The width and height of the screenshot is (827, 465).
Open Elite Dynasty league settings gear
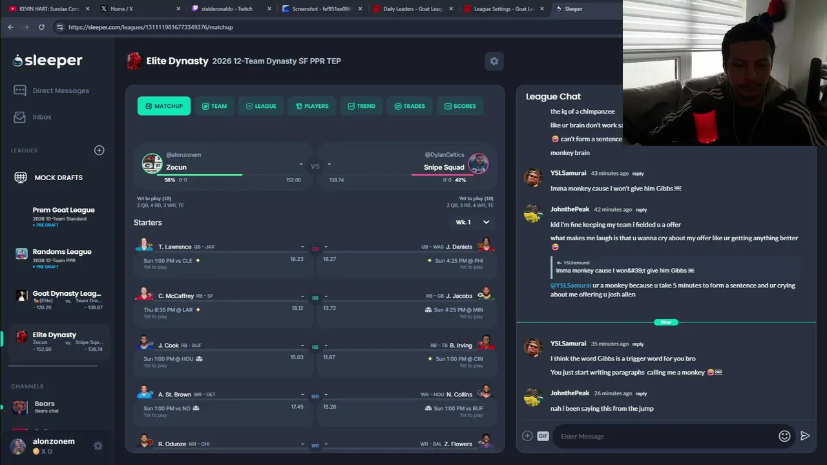click(x=494, y=61)
